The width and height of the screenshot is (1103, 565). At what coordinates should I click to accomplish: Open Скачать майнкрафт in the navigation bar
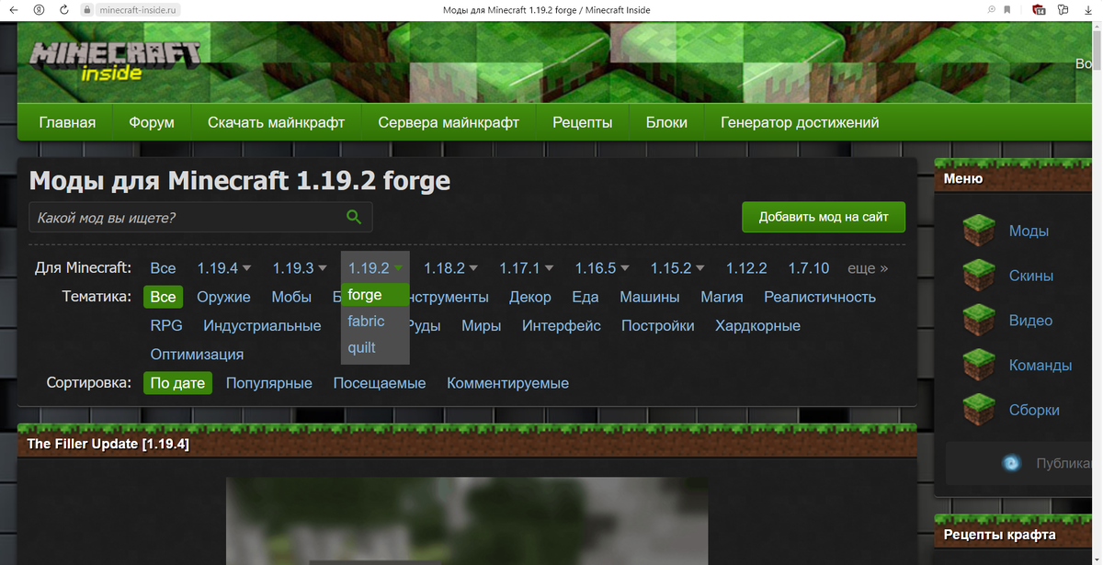(x=276, y=122)
